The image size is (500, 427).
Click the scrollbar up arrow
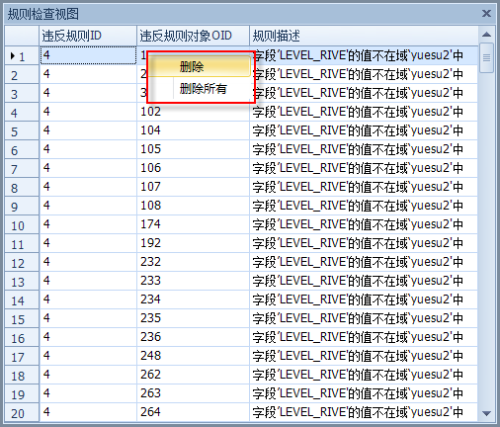(486, 35)
